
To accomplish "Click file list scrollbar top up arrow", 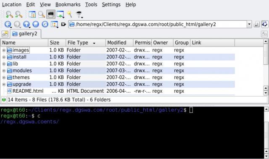I will (x=266, y=41).
